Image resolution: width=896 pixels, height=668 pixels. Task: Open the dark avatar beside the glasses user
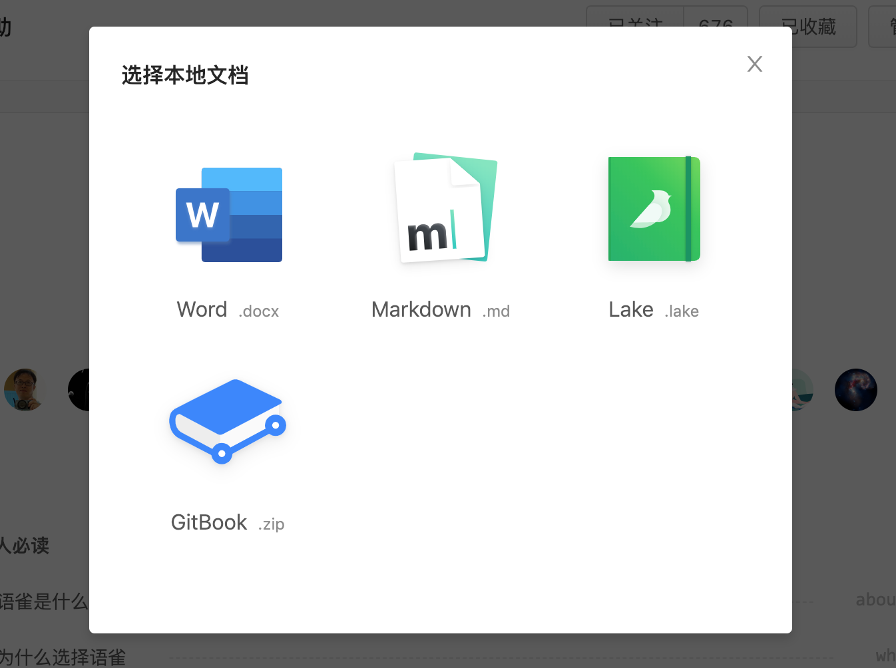click(80, 390)
